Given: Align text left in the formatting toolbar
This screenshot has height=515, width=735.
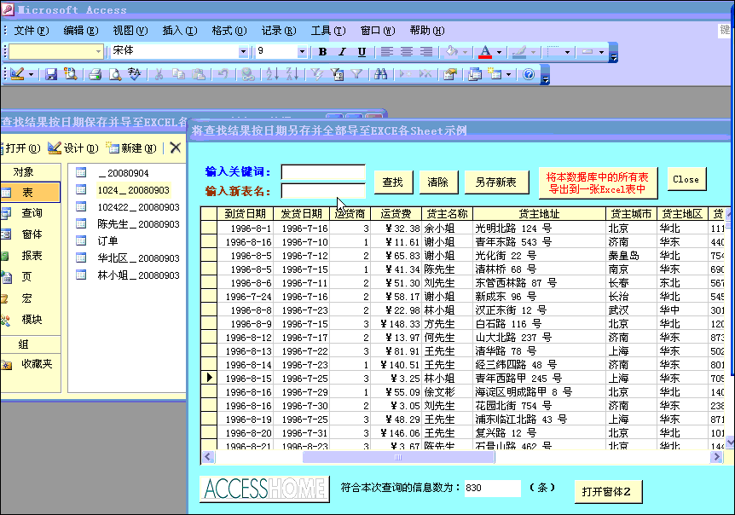Looking at the screenshot, I should (387, 51).
